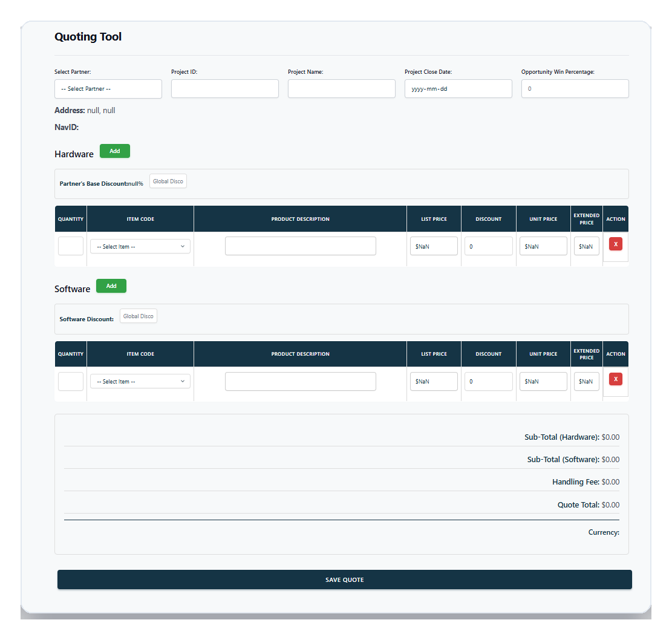The height and width of the screenshot is (640, 672).
Task: Click the Project ID field
Action: coord(224,88)
